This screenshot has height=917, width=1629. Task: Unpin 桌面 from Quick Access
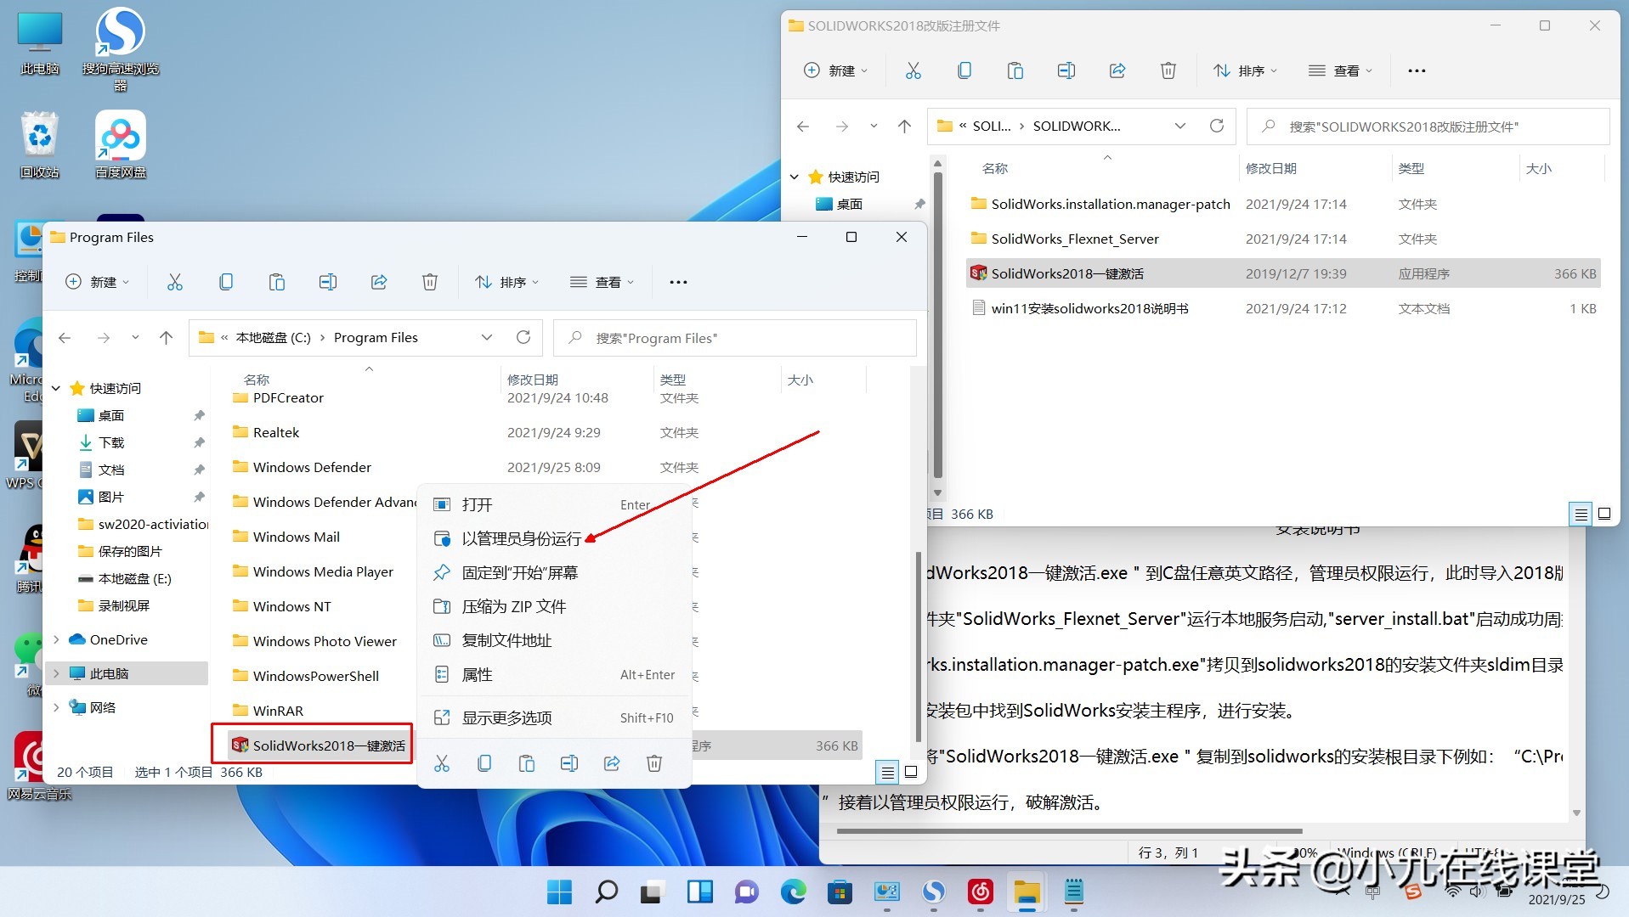199,415
